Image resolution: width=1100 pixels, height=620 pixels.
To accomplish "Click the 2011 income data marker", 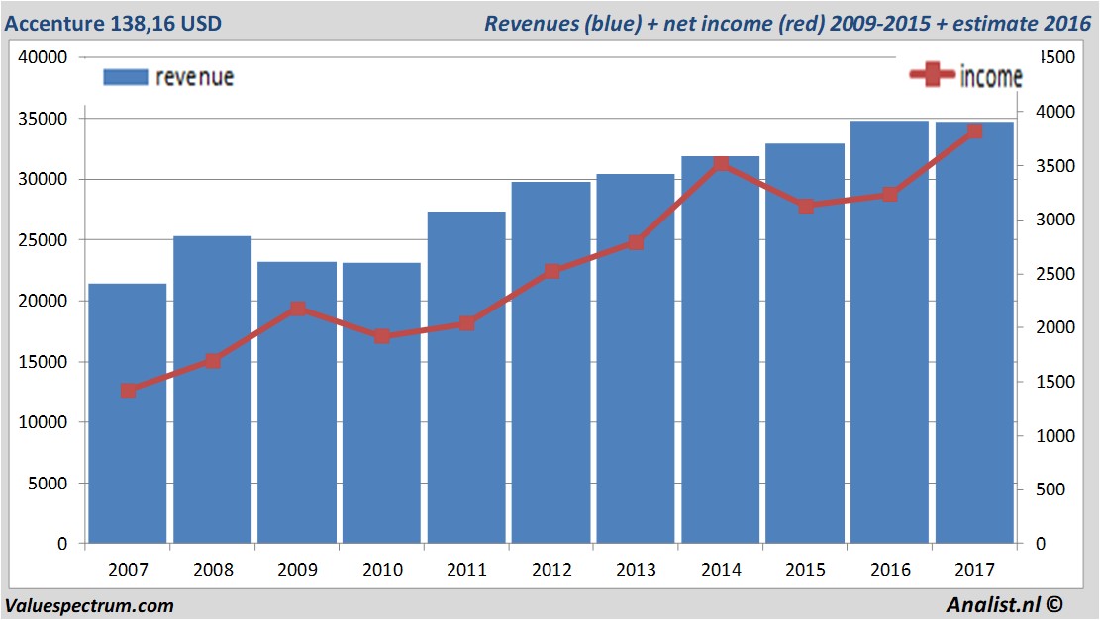I will (466, 323).
